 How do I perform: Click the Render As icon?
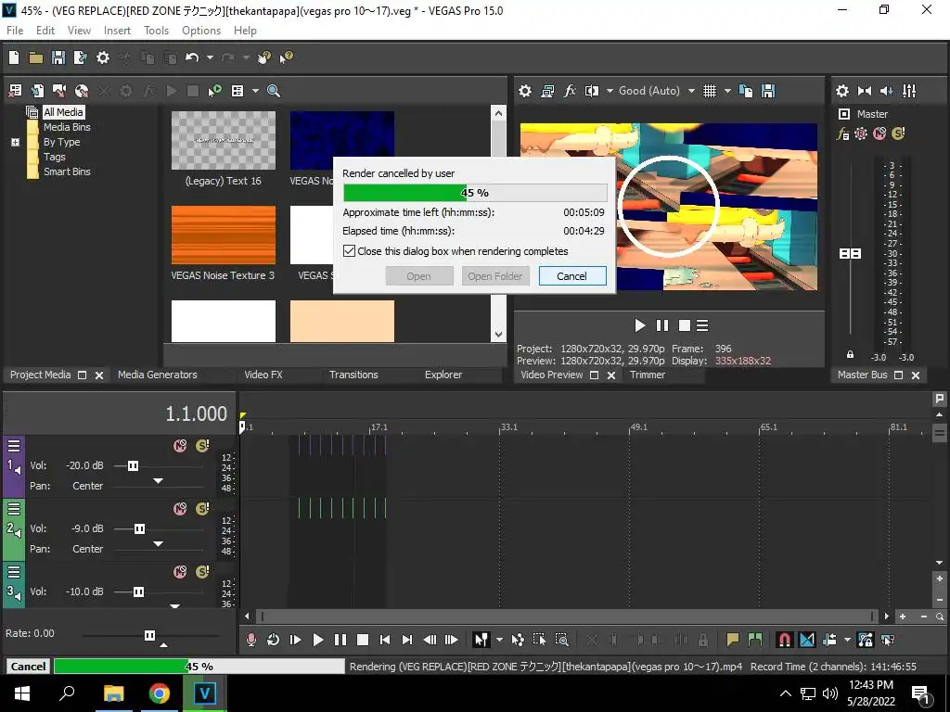80,57
